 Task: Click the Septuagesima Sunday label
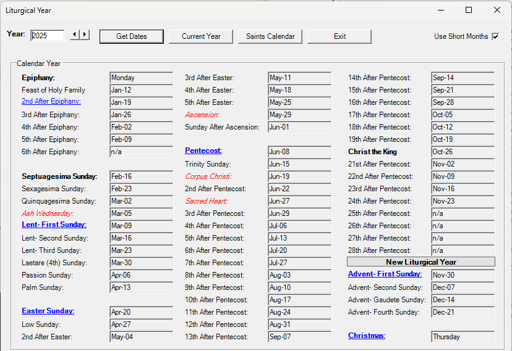(x=60, y=176)
